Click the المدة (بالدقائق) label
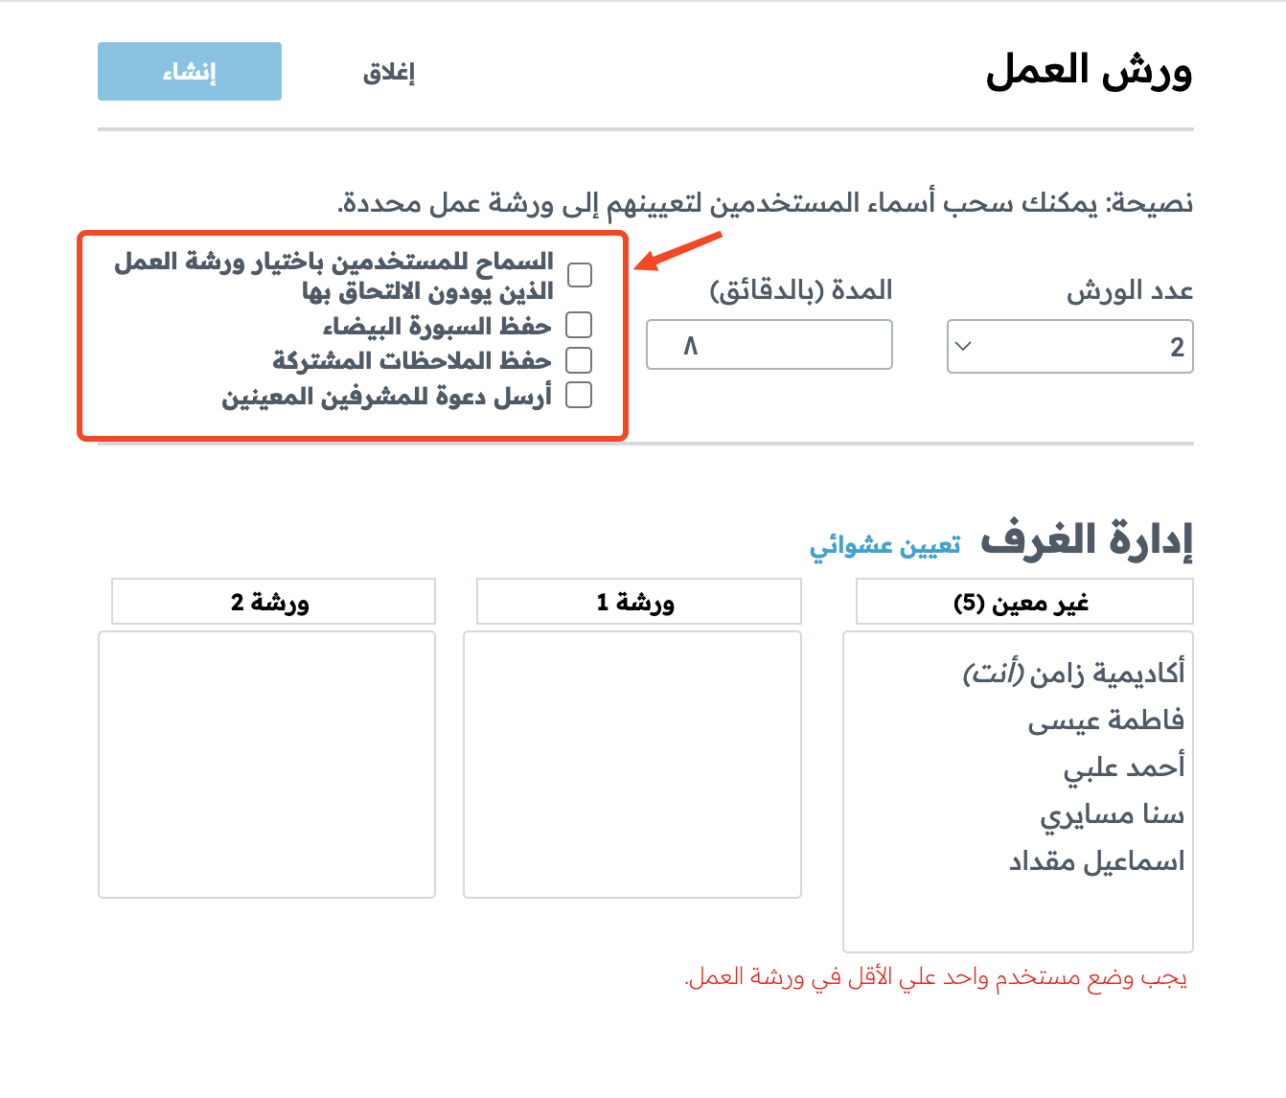The height and width of the screenshot is (1098, 1286). pyautogui.click(x=801, y=290)
